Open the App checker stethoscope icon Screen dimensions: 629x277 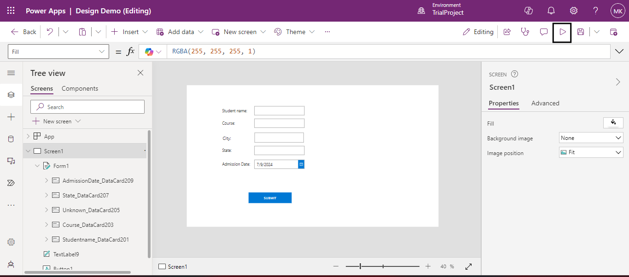[525, 32]
